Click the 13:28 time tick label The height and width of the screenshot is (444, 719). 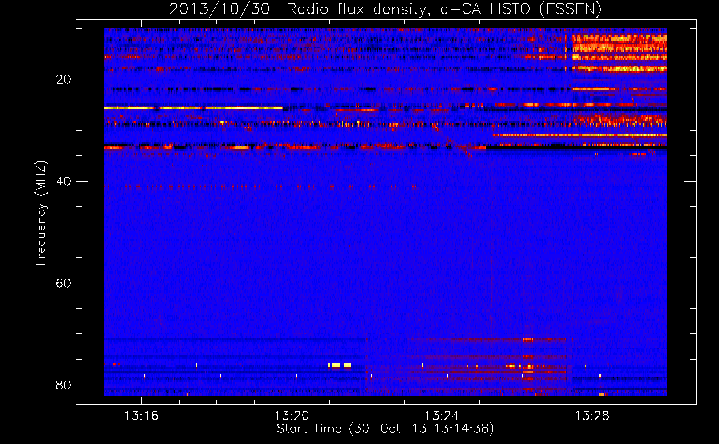592,416
